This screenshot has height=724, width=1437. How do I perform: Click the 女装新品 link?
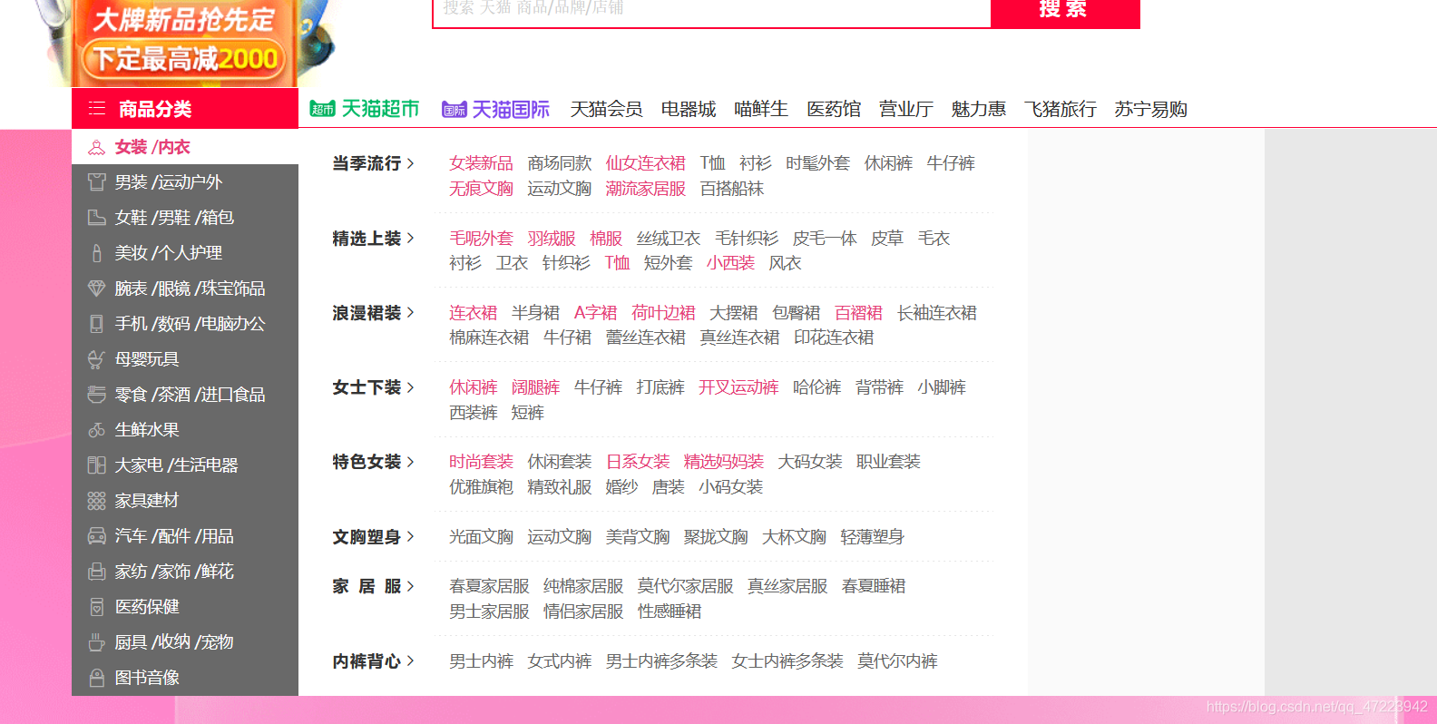tap(481, 163)
